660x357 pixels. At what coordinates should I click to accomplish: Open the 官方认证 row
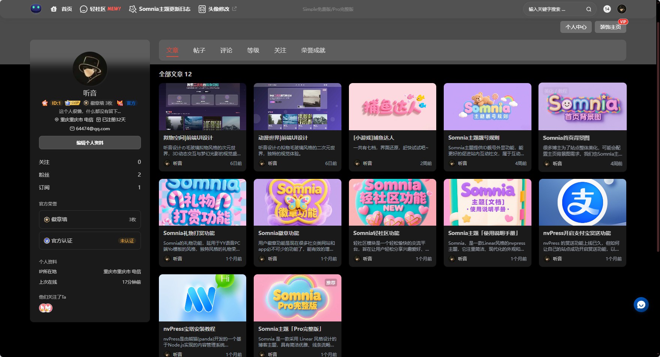point(90,241)
